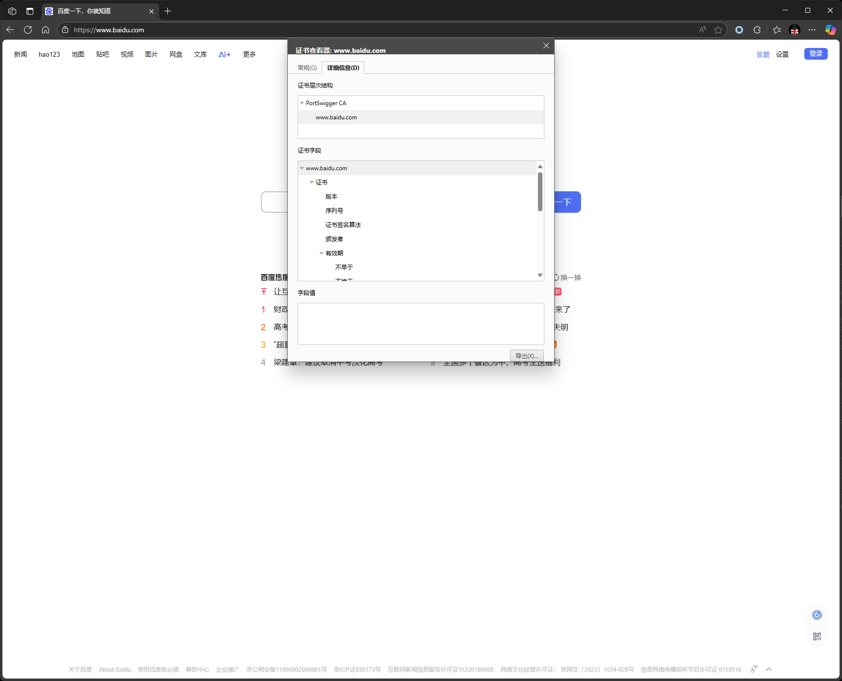Open the 网盘 link

point(176,54)
